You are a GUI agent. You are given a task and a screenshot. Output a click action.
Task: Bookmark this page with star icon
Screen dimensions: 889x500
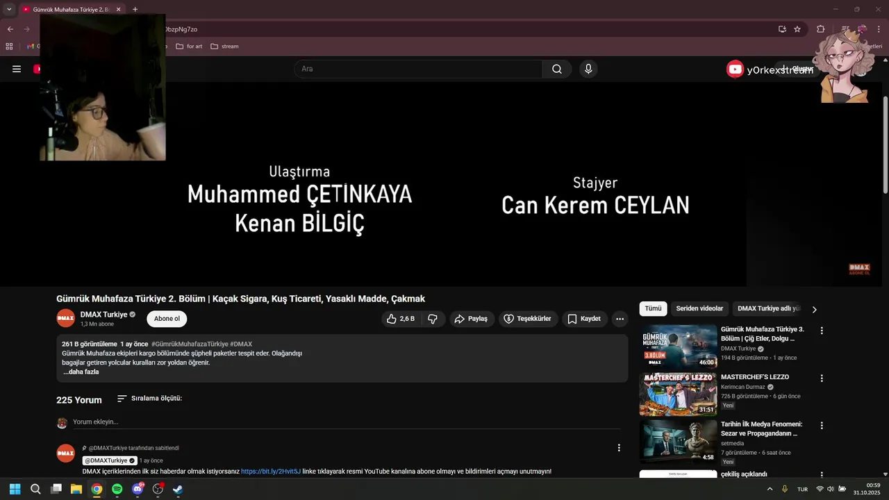[x=797, y=29]
